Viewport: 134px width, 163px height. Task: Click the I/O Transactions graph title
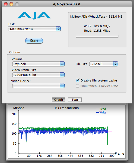67,108
